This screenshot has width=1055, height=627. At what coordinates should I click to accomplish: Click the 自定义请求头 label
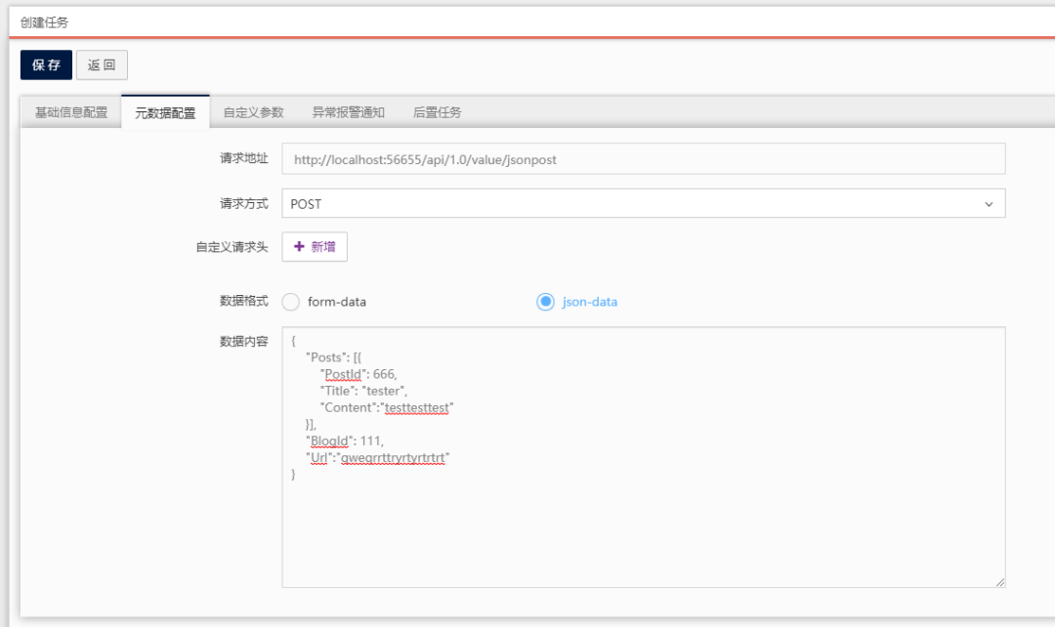pos(232,247)
